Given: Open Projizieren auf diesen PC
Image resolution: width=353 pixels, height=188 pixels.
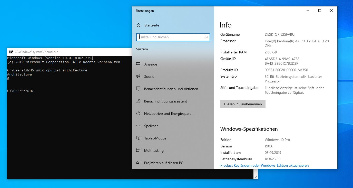Looking at the screenshot, I should 173,163.
